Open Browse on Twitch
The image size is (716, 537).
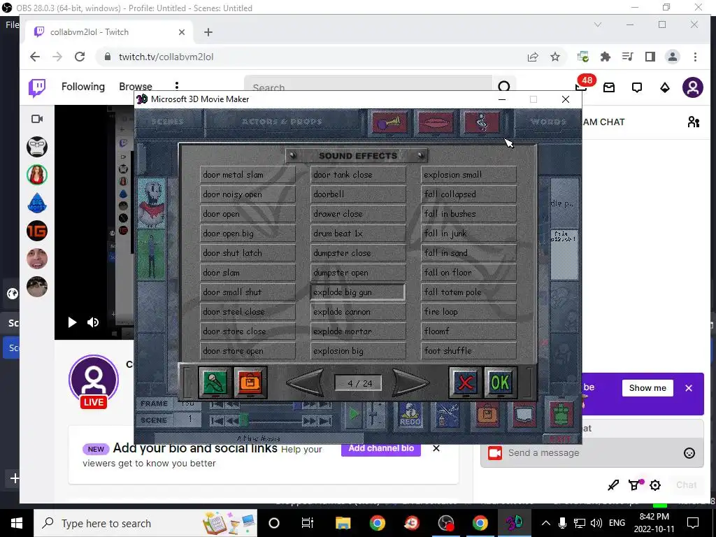[x=136, y=87]
